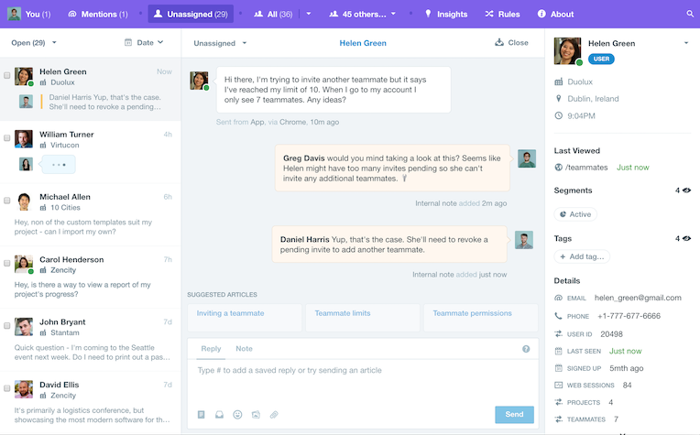The width and height of the screenshot is (700, 435).
Task: Toggle Segments visibility eye icon
Action: pos(686,190)
